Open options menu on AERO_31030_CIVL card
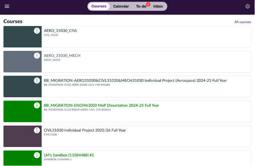 (x=37, y=31)
